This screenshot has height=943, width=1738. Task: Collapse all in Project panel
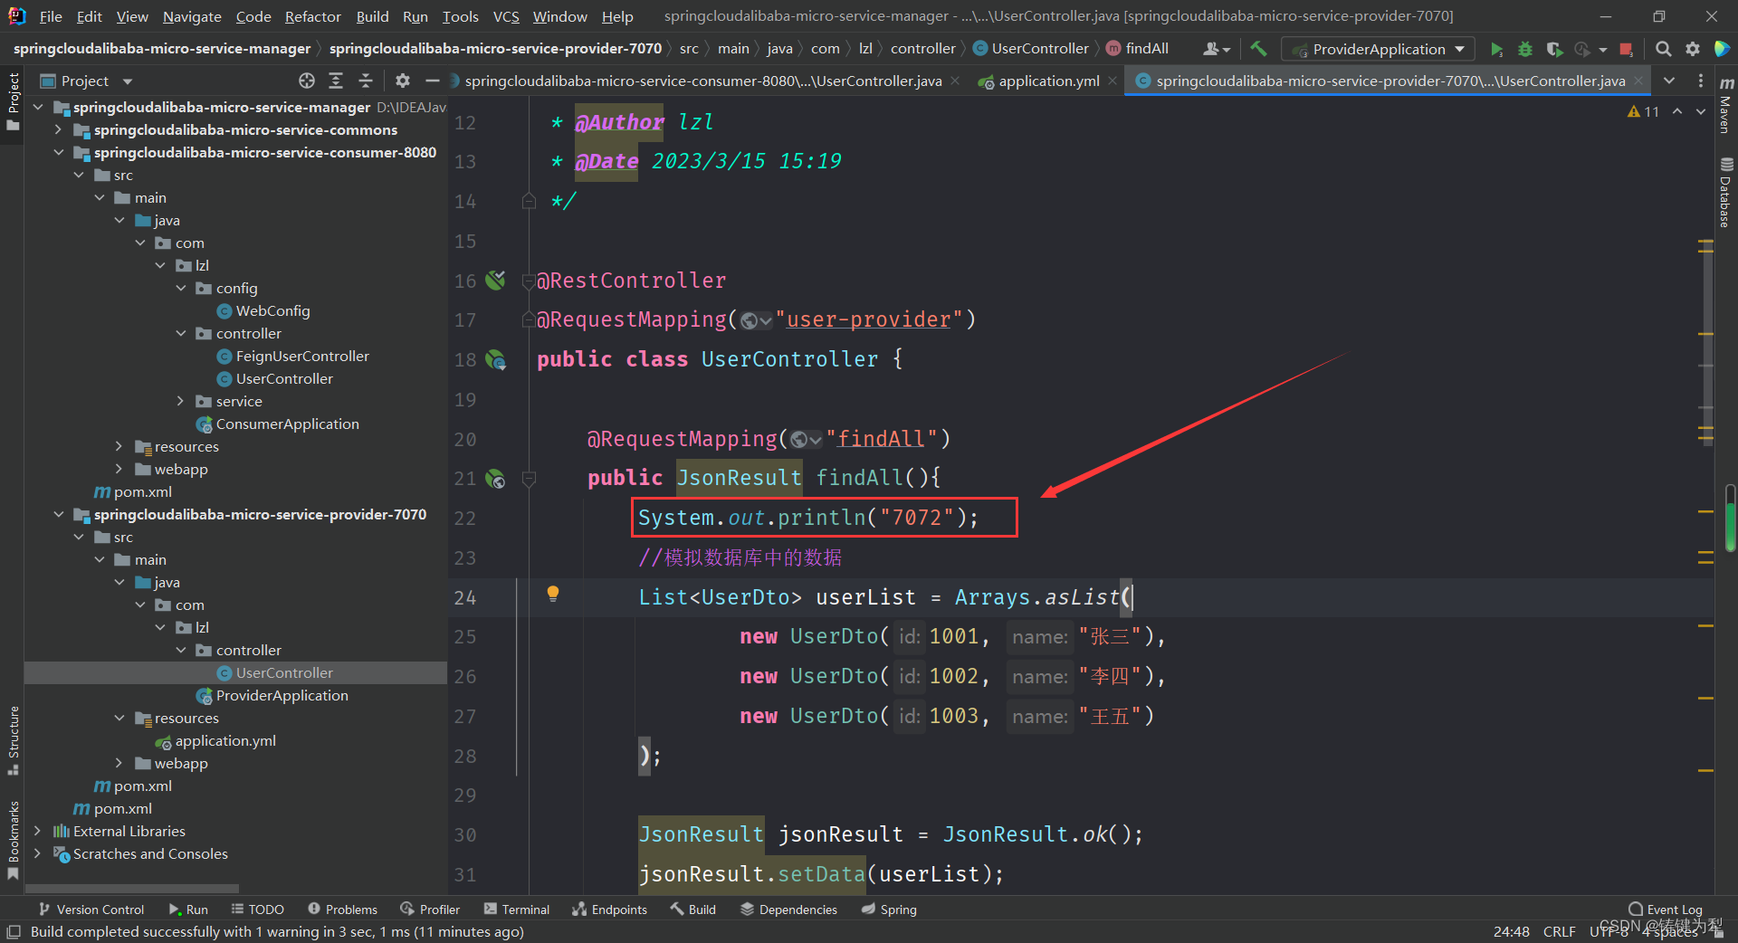point(366,81)
